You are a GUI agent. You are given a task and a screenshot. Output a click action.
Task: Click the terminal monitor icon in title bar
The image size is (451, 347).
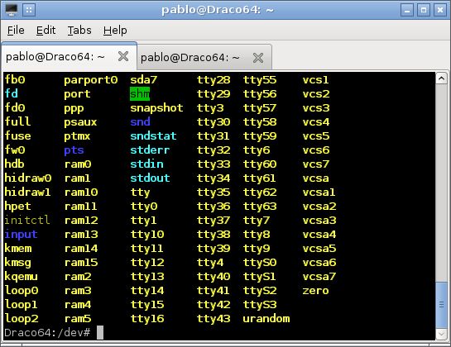pyautogui.click(x=12, y=10)
